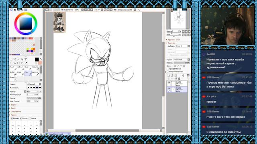The width and height of the screenshot is (257, 144).
Task: Click the layer mask icon
Action: click(188, 76)
